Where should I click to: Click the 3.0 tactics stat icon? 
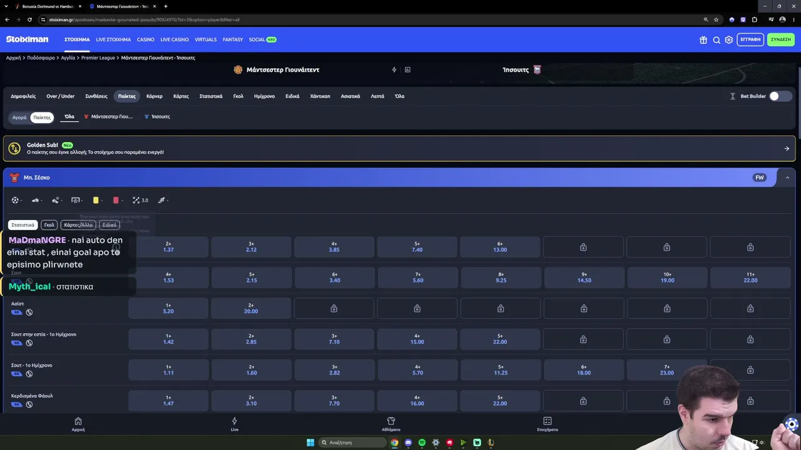[x=140, y=201]
